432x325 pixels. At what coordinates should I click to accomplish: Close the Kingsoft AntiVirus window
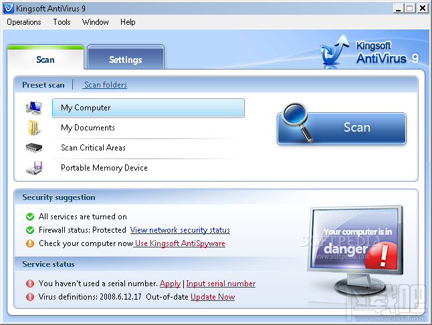pos(422,8)
